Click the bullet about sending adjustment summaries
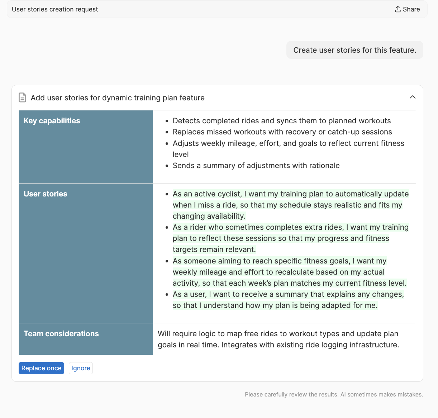Viewport: 438px width, 418px height. pyautogui.click(x=256, y=166)
